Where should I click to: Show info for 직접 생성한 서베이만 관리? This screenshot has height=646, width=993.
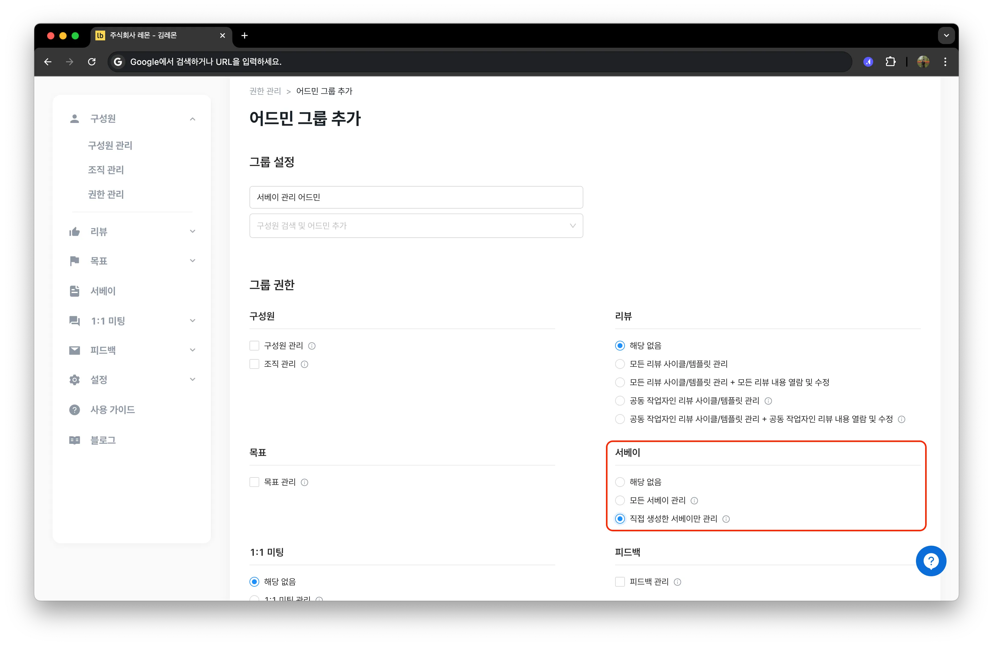click(726, 519)
